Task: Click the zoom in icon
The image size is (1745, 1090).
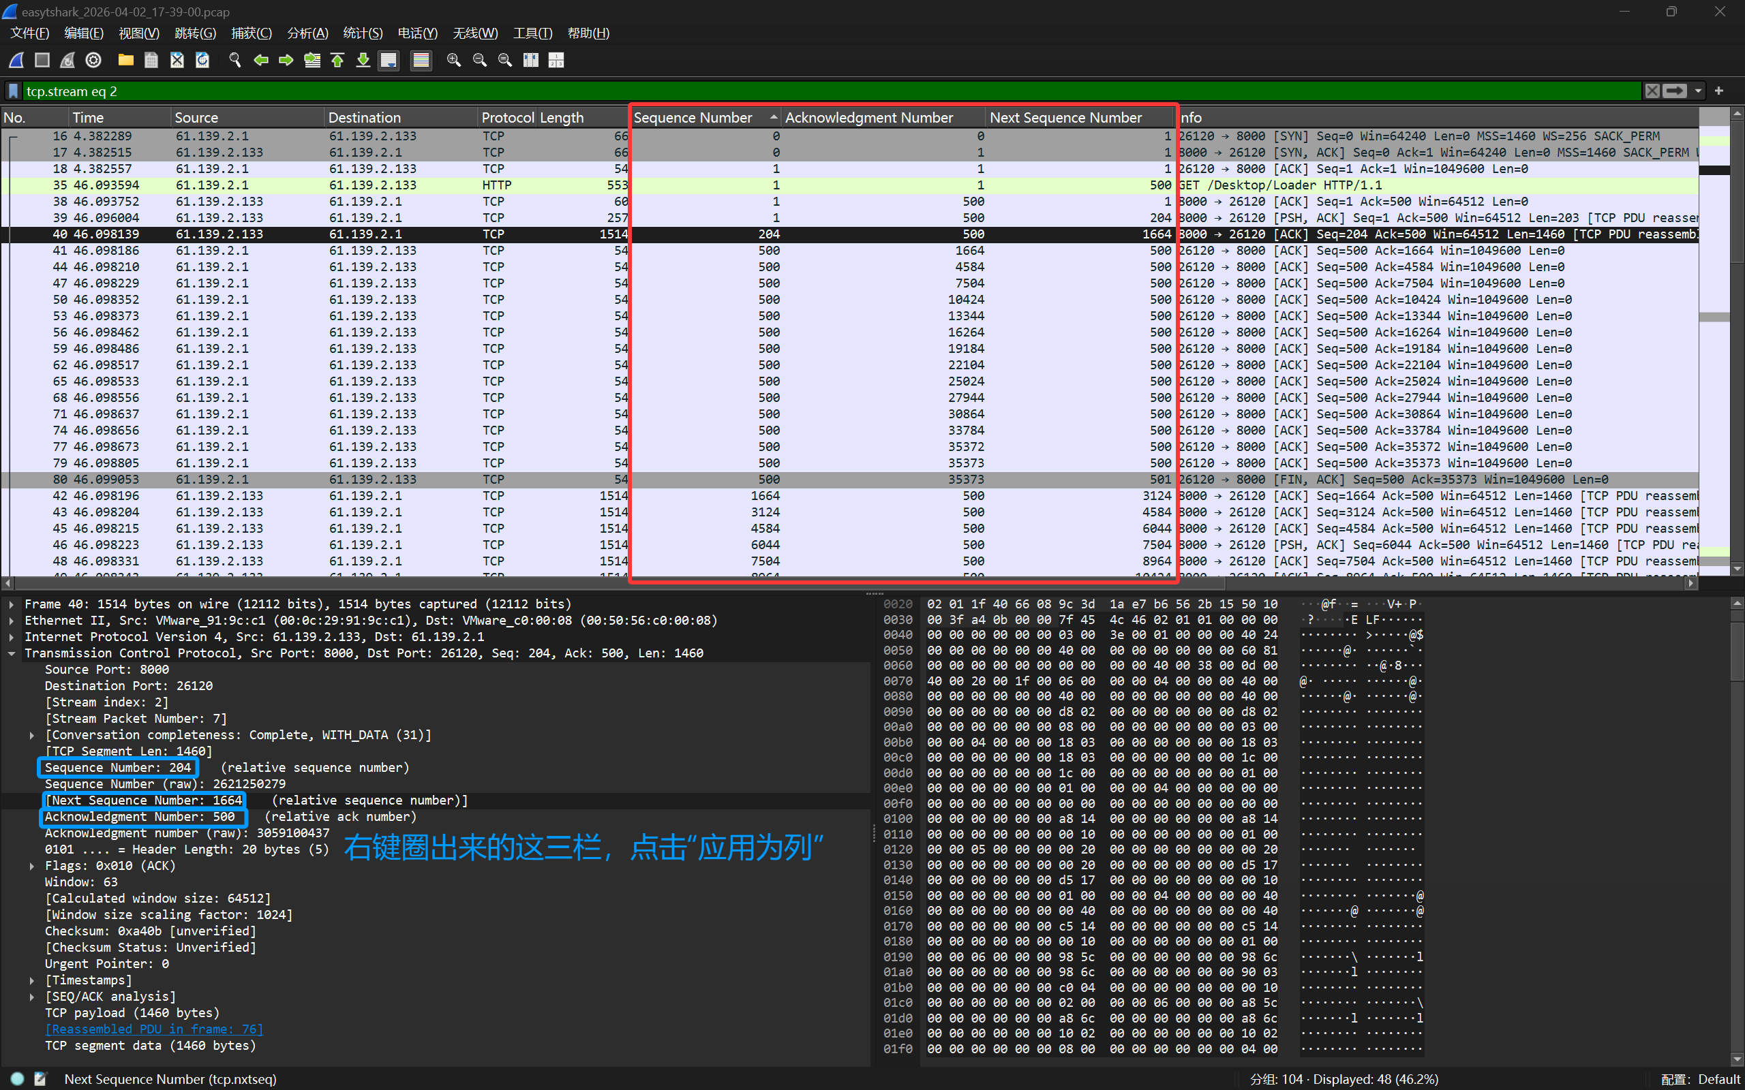Action: 453,61
